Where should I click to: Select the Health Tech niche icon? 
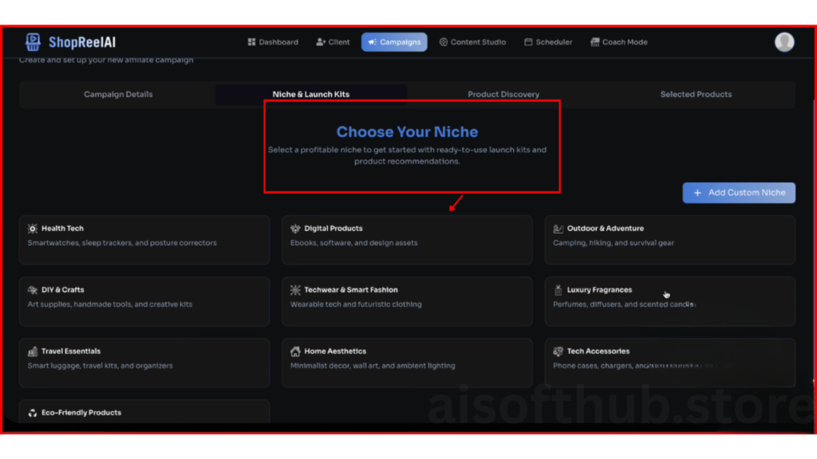[33, 229]
